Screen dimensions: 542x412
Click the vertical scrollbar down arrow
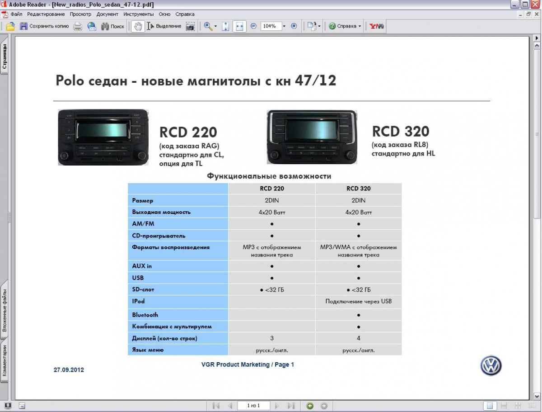[537, 397]
